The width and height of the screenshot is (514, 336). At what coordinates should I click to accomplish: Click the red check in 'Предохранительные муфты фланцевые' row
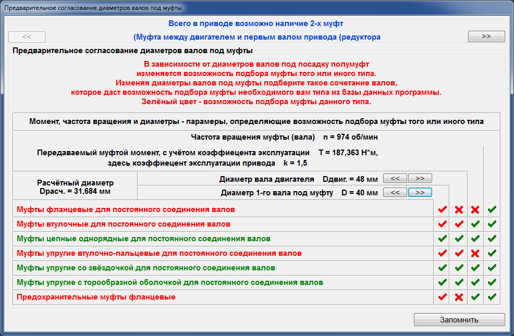(443, 297)
